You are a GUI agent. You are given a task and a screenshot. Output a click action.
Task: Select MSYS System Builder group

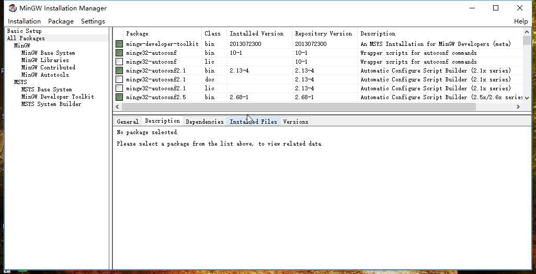51,104
